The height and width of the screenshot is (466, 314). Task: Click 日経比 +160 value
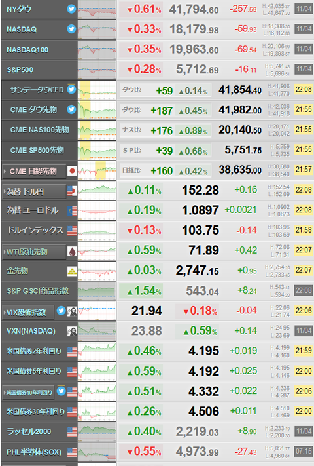(x=162, y=171)
